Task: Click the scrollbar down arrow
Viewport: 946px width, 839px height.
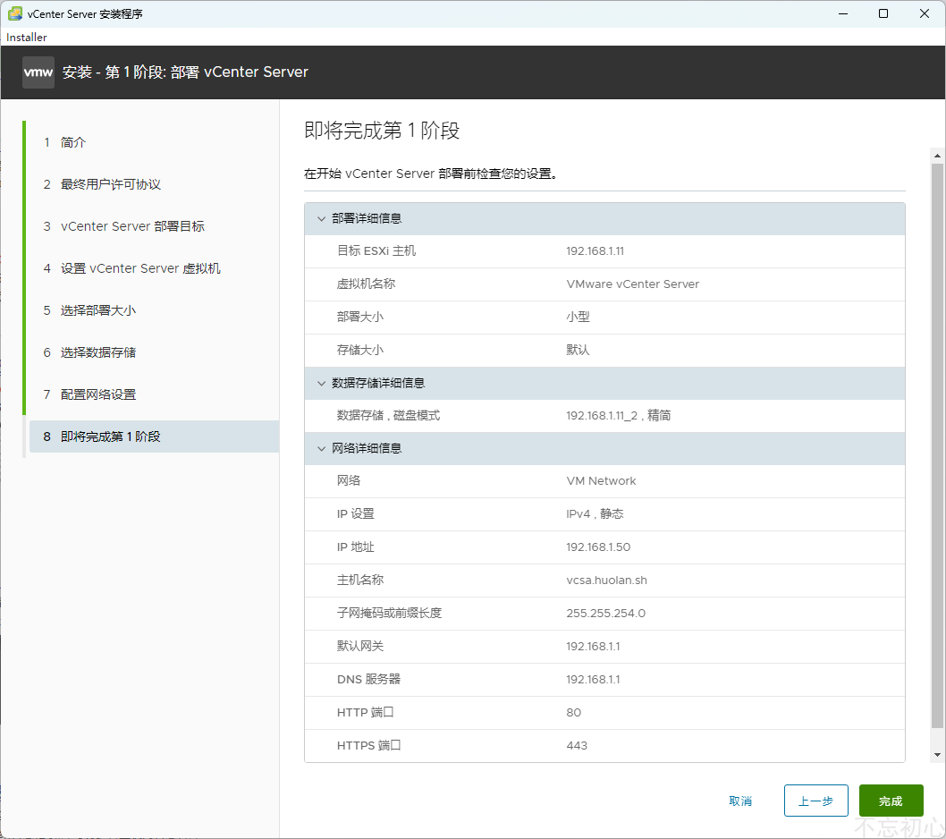Action: (937, 755)
